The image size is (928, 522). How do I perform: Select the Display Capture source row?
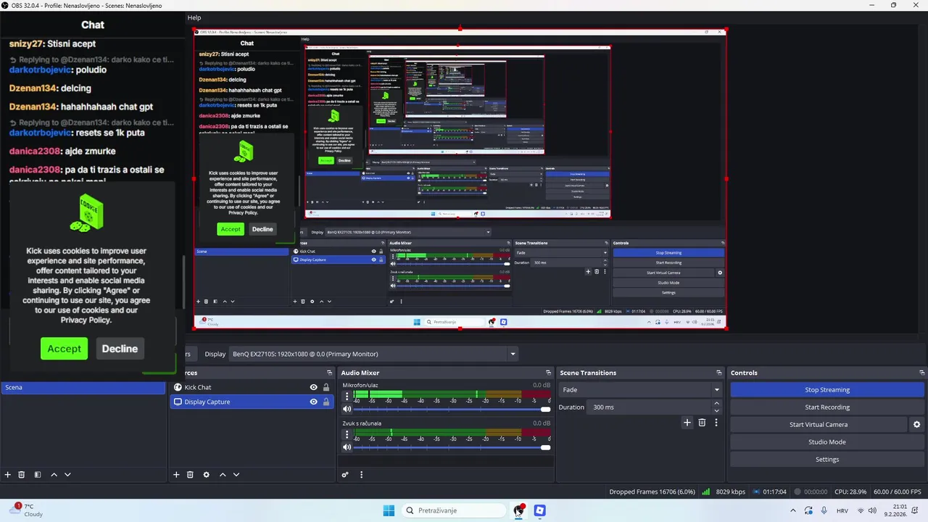[x=251, y=402]
